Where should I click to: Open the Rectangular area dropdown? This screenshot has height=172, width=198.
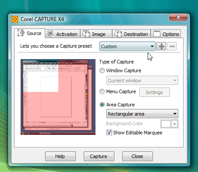[x=142, y=114]
